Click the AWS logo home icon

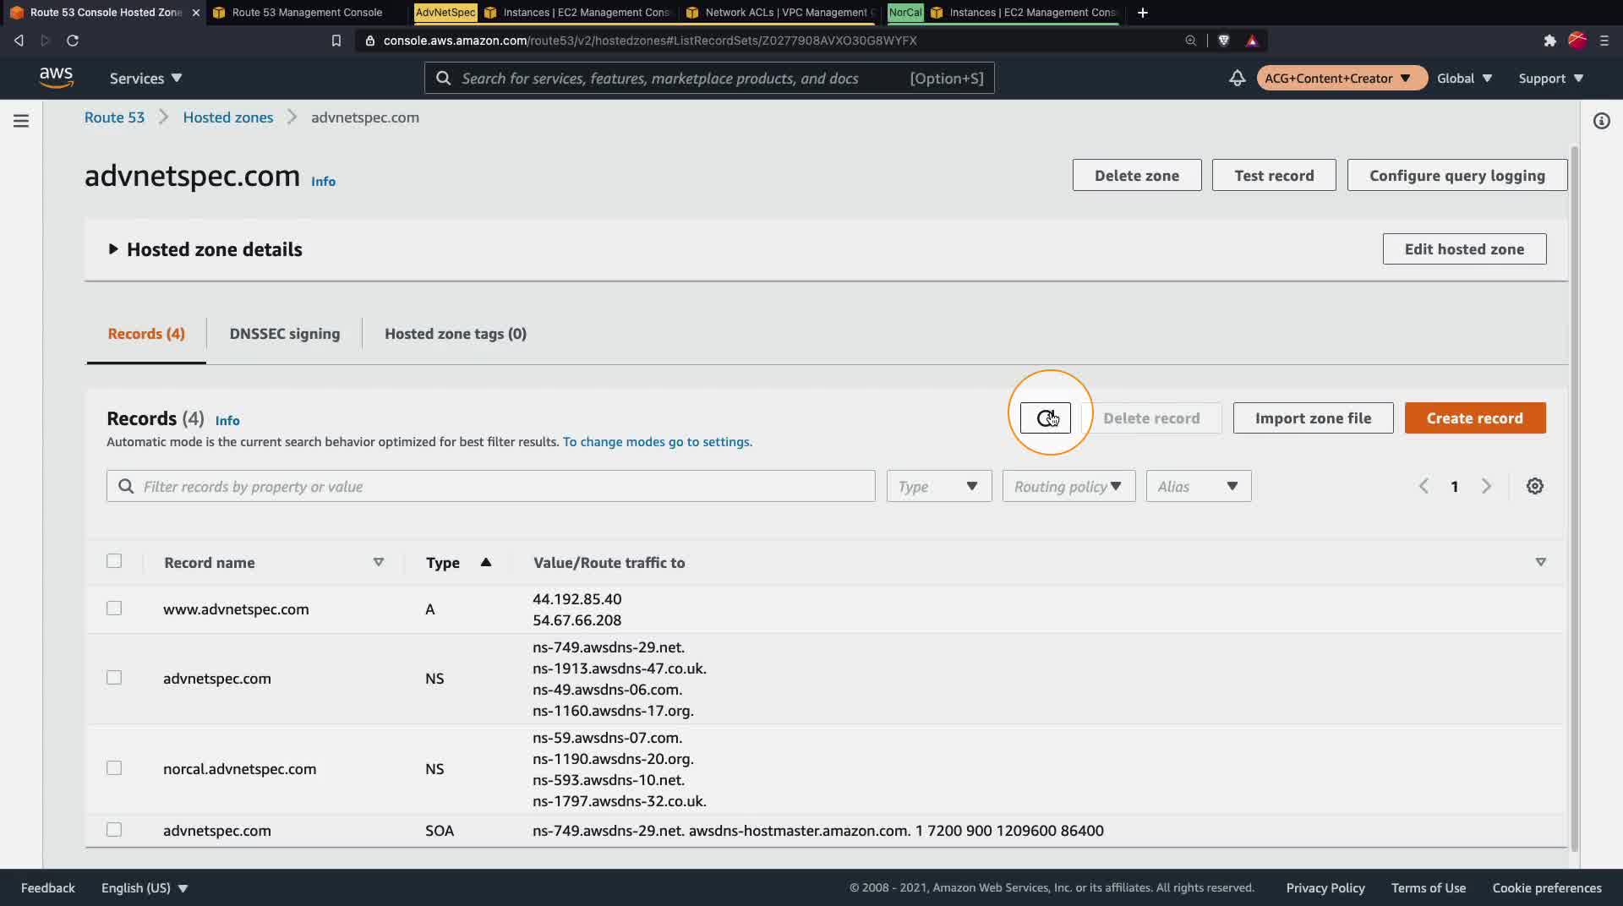pos(56,78)
